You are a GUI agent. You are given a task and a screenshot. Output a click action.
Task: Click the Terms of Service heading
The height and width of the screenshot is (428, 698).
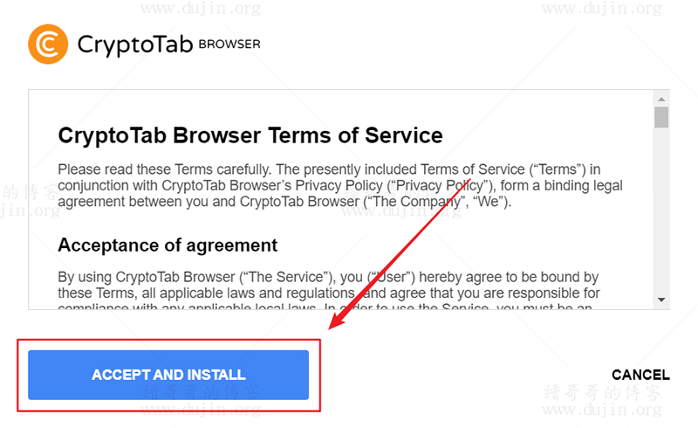(x=250, y=135)
